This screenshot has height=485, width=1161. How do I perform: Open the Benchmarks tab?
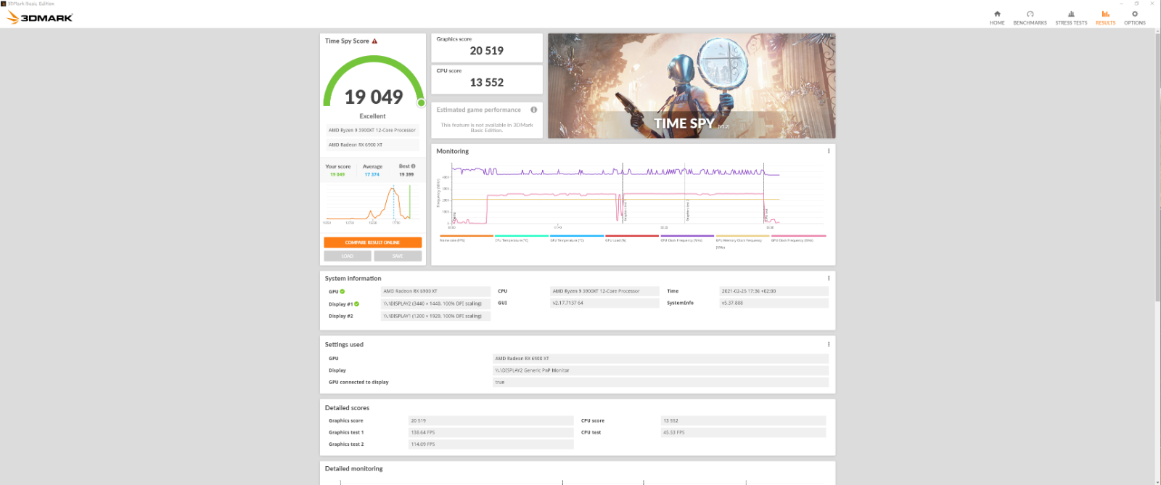click(1030, 18)
